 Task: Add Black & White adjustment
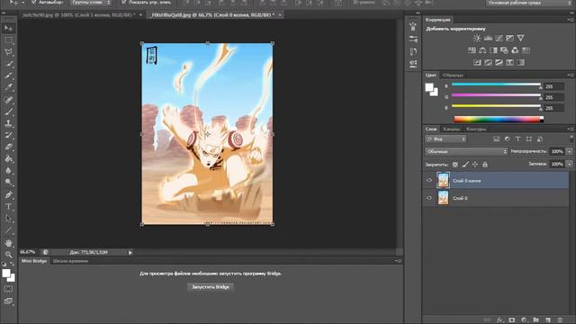(x=493, y=50)
